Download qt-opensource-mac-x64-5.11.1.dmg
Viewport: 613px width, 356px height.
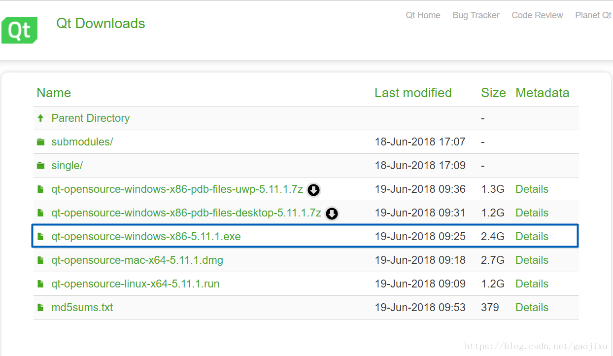[x=137, y=260]
